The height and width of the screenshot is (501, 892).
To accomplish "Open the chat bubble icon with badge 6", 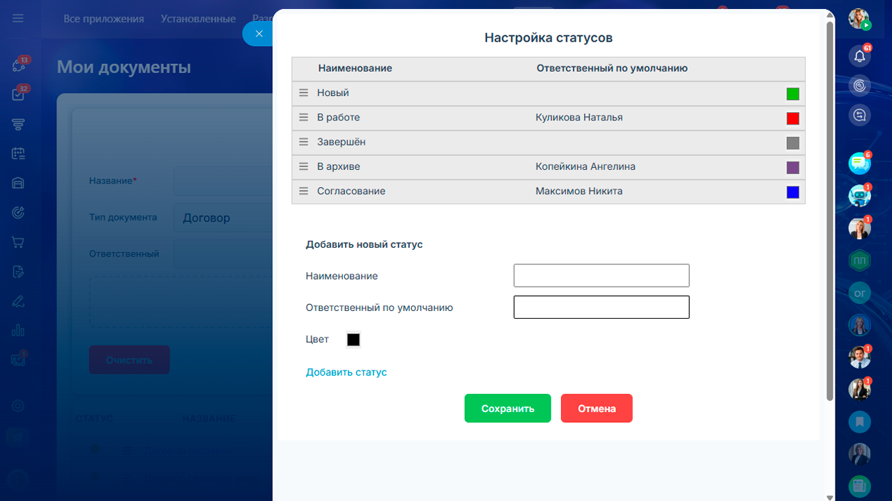I will (860, 164).
